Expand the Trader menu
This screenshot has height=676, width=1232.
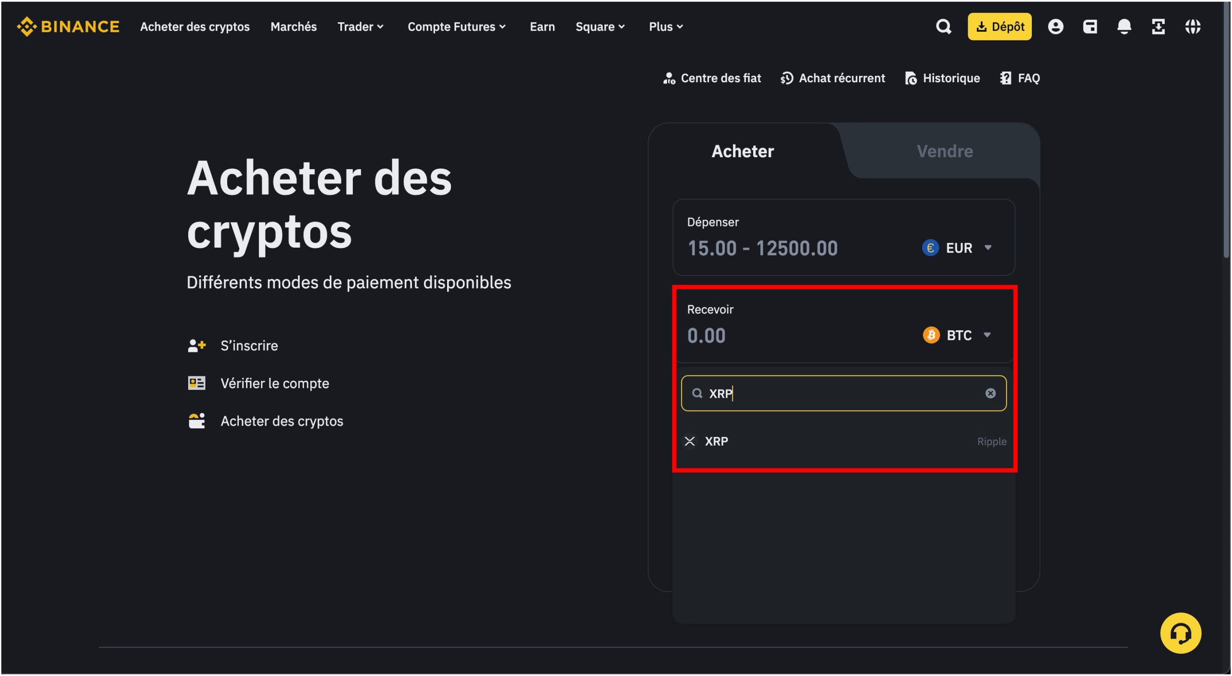click(360, 26)
